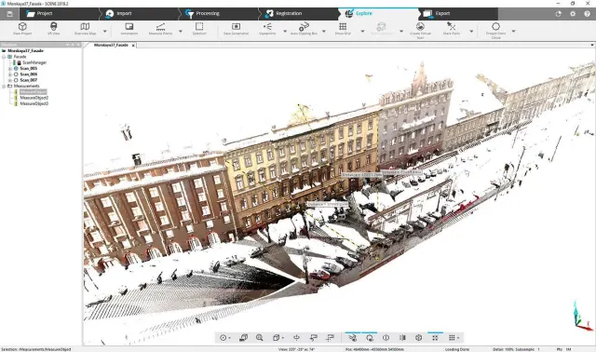Click the rotate-around-point icon in bottom toolbar
Image resolution: width=596 pixels, height=352 pixels.
296,337
